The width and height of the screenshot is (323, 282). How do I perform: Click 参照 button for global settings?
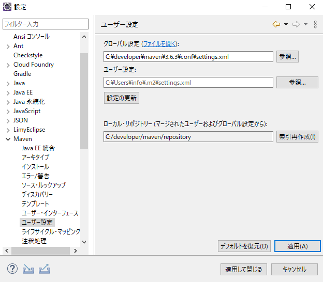click(x=287, y=56)
